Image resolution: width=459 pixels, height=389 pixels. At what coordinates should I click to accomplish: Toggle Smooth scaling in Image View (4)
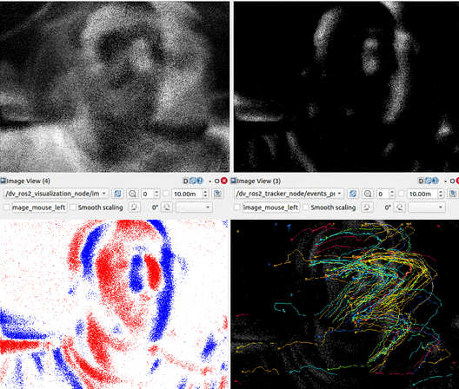[97, 208]
